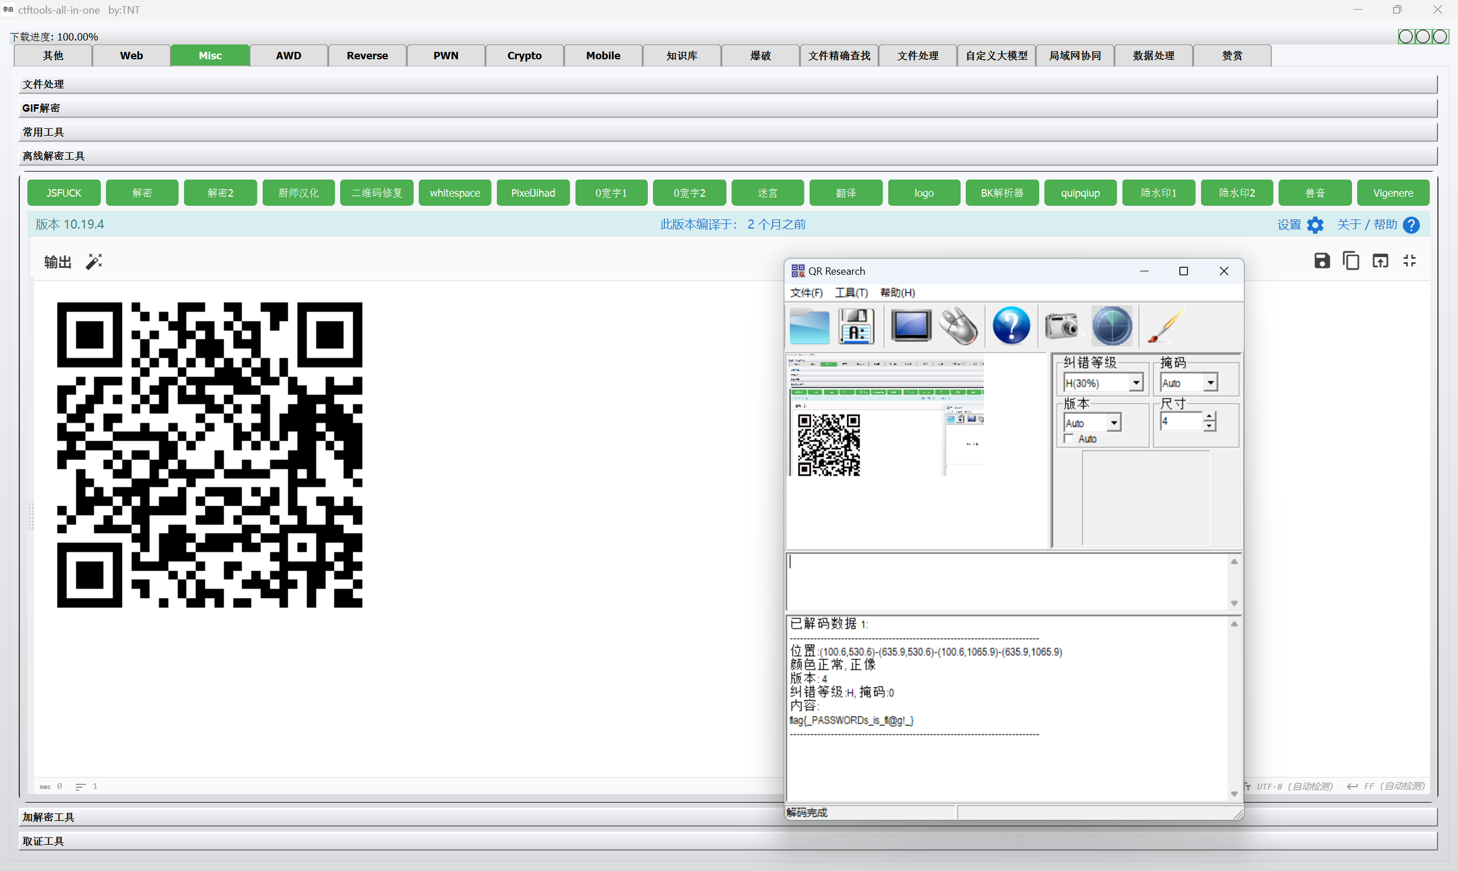Image resolution: width=1458 pixels, height=871 pixels.
Task: Expand the GIF解密 section
Action: click(x=728, y=108)
